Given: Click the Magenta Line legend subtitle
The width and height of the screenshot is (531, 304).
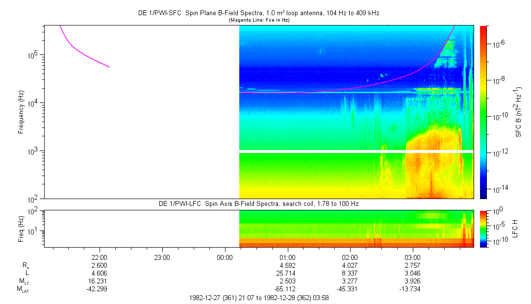Looking at the screenshot, I should [x=259, y=20].
